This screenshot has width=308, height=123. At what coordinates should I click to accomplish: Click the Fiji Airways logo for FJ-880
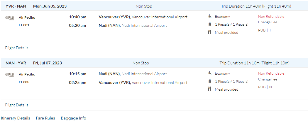pyautogui.click(x=10, y=75)
